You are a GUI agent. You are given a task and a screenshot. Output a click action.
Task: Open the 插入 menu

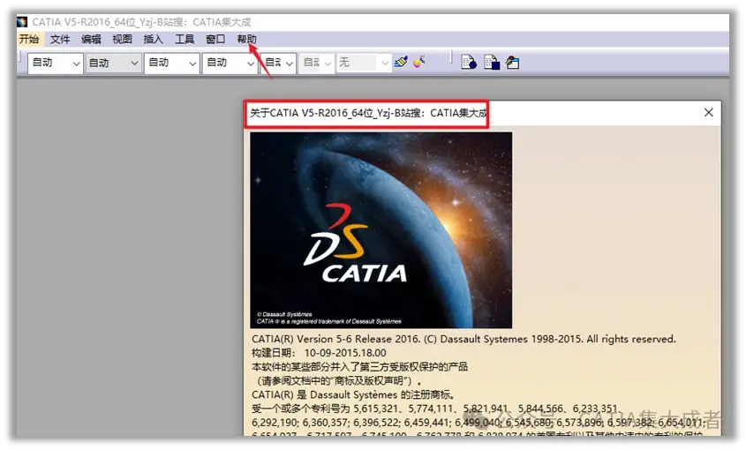[154, 39]
